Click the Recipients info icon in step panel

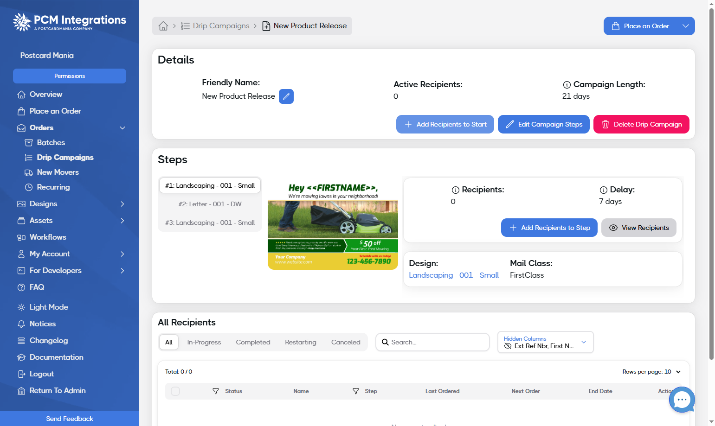point(456,190)
